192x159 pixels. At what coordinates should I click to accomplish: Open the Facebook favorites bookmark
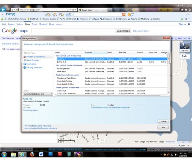click(82, 19)
